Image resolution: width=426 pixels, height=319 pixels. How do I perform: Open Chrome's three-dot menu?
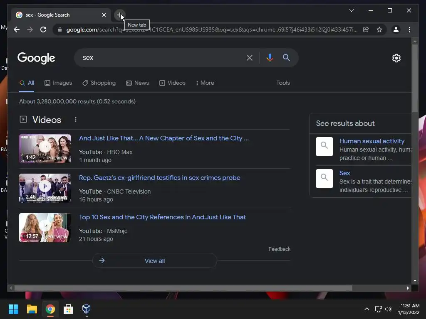pos(409,29)
